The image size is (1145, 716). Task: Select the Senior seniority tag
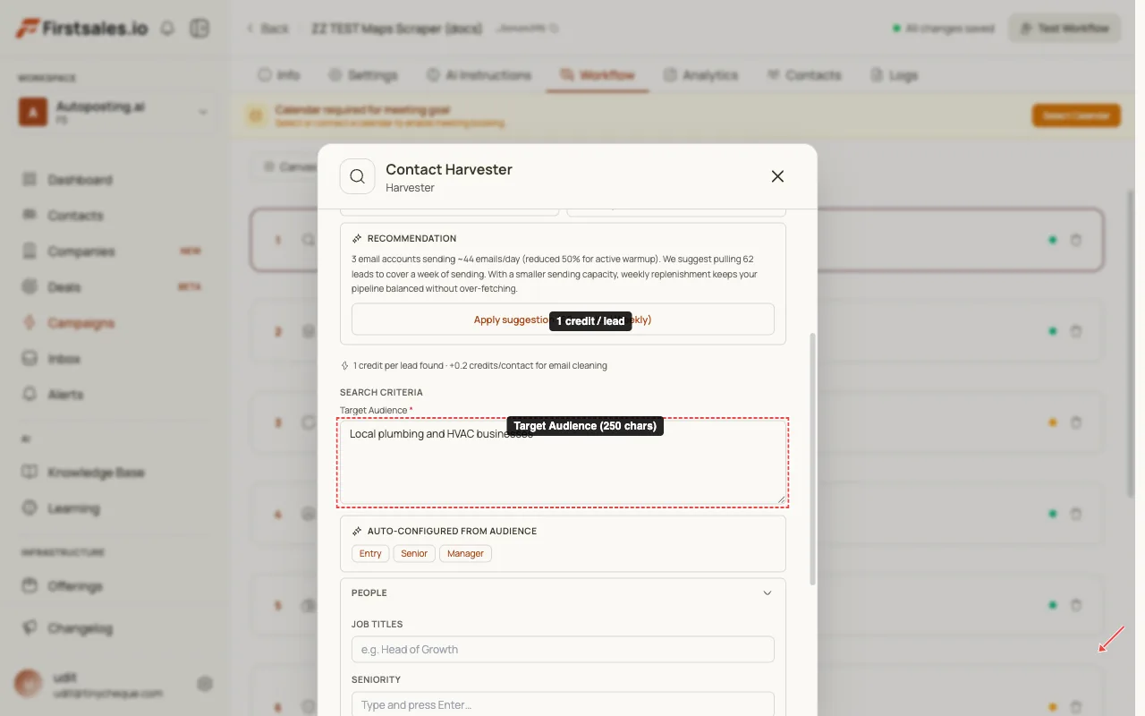[x=414, y=553]
